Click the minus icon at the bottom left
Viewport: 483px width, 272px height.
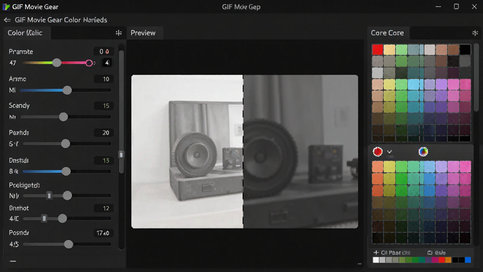13,261
